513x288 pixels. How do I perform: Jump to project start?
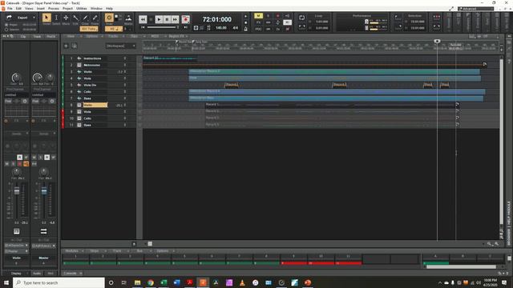click(x=143, y=27)
